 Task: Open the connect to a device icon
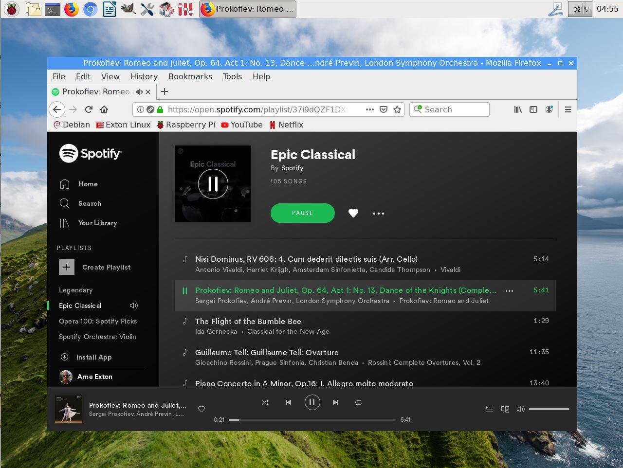505,409
